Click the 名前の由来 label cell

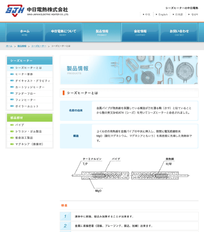click(76, 111)
